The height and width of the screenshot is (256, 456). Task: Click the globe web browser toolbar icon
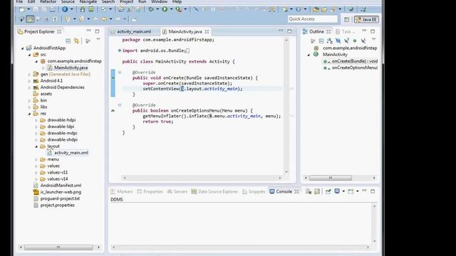pos(351,9)
